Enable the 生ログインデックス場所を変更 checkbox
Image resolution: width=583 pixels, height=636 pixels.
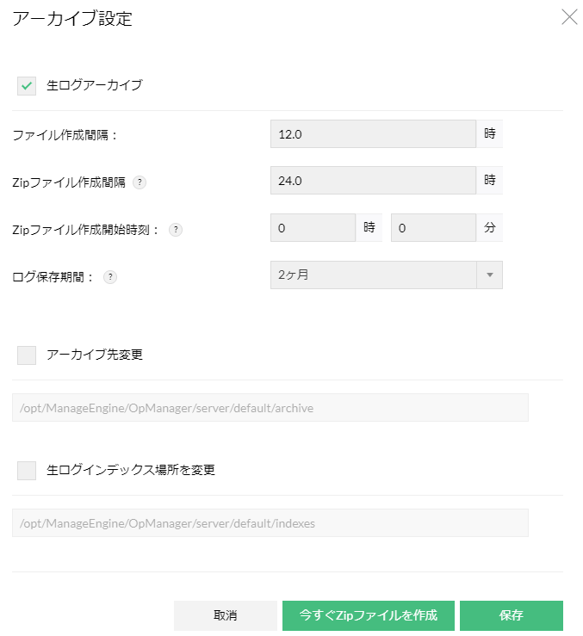[27, 470]
